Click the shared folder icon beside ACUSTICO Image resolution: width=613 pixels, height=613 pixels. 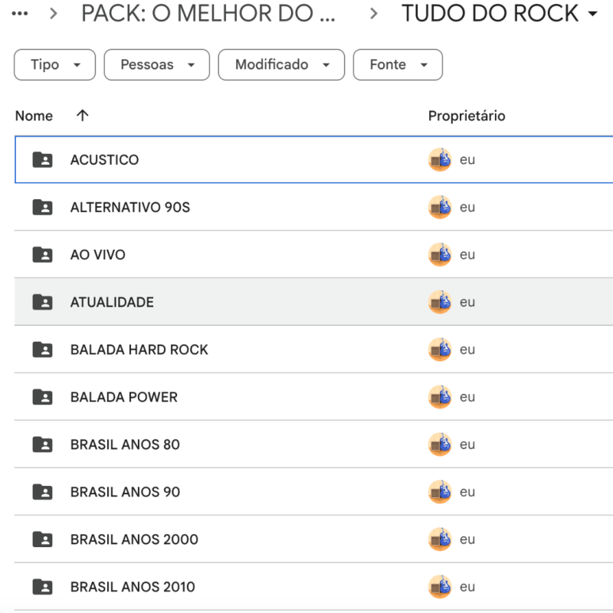point(41,159)
